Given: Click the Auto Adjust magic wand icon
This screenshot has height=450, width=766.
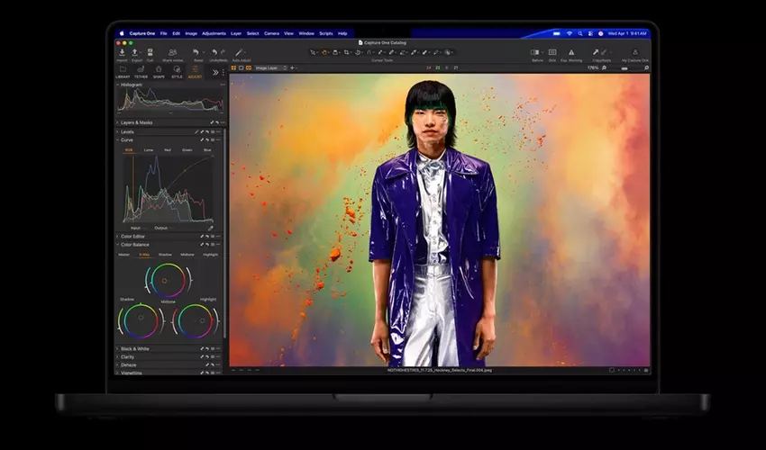Looking at the screenshot, I should coord(241,53).
